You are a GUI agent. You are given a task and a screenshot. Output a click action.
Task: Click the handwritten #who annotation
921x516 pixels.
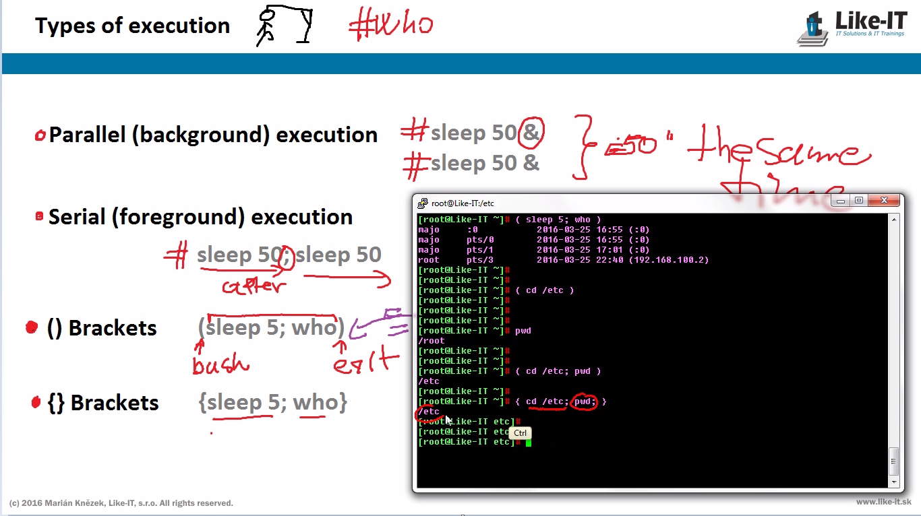click(x=391, y=25)
